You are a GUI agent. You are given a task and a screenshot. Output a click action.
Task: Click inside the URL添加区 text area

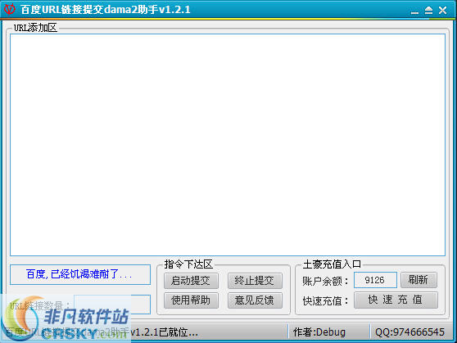(228, 145)
